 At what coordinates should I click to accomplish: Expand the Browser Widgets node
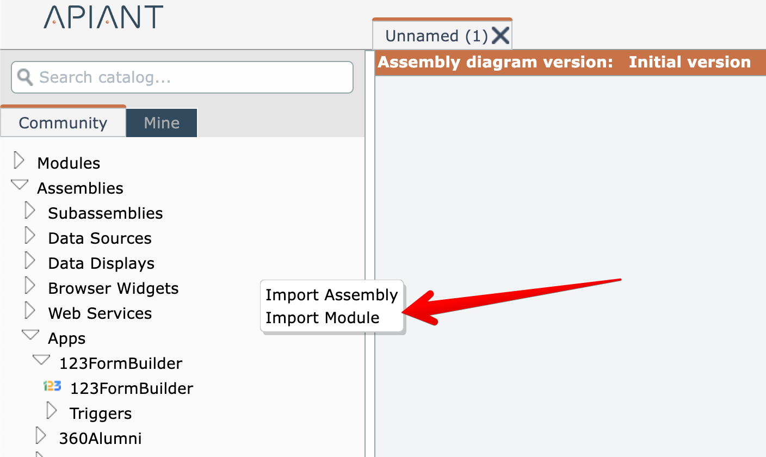pos(30,287)
